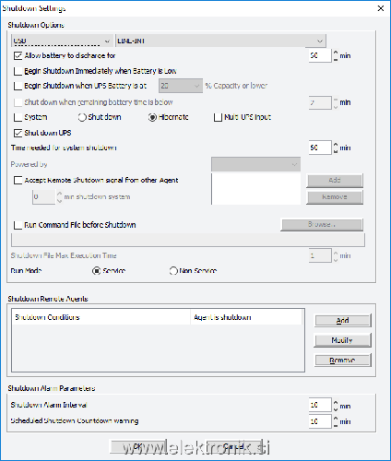Check Run Command File before Shutdown
Image resolution: width=391 pixels, height=461 pixels.
point(18,225)
